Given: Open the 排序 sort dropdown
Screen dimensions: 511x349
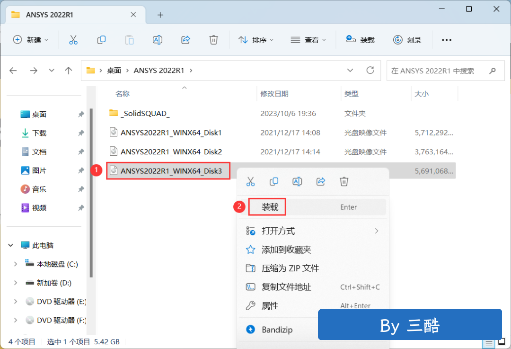Looking at the screenshot, I should tap(256, 40).
